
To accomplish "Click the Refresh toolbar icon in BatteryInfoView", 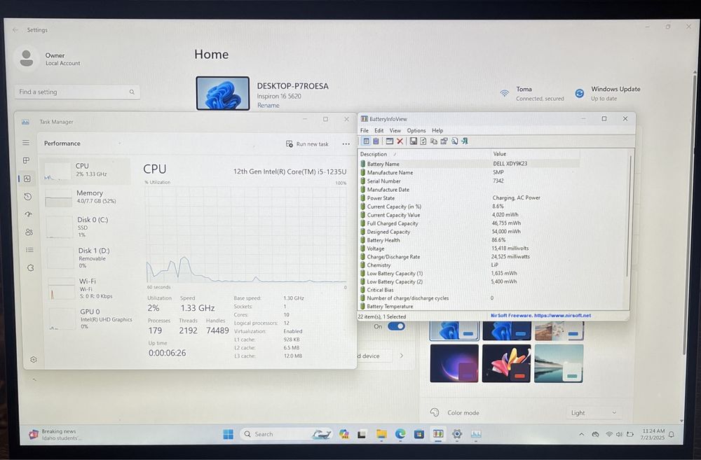I will point(423,141).
